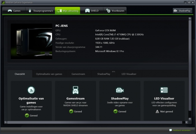Click the horizontal scrollbar thumb
Screen dimensions: 196x134
pos(95,122)
